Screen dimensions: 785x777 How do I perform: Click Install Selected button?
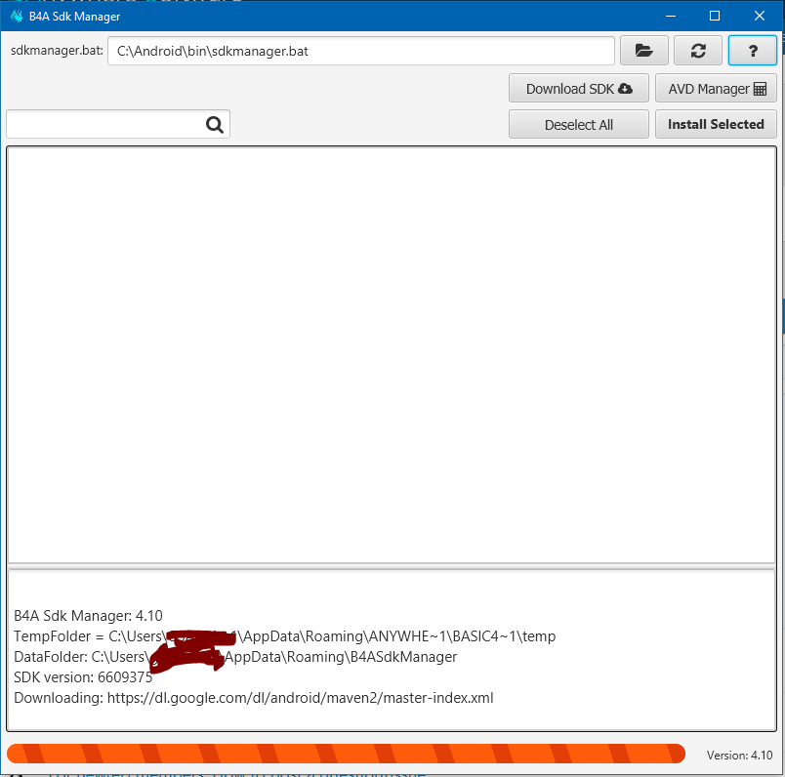[x=716, y=124]
